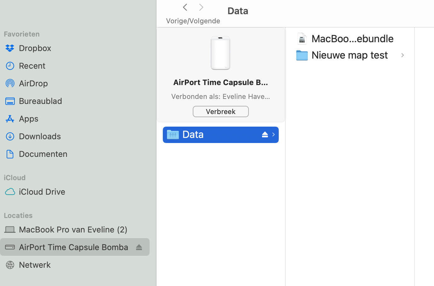The width and height of the screenshot is (434, 286).
Task: Eject AirPort Time Capsule Bomba from sidebar
Action: 139,247
